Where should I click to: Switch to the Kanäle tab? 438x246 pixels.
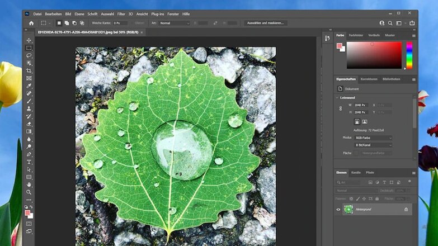click(x=356, y=172)
